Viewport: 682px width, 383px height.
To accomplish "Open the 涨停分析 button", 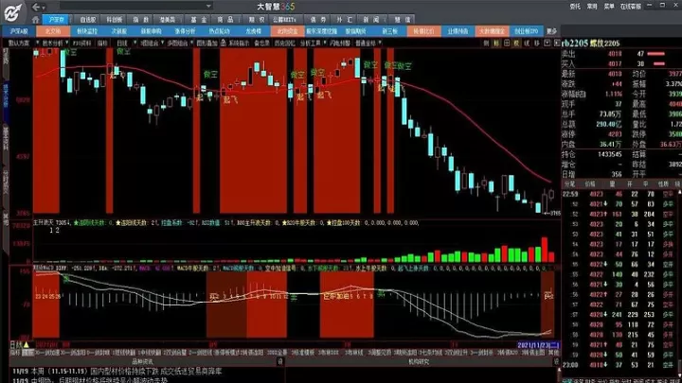I will pyautogui.click(x=185, y=31).
